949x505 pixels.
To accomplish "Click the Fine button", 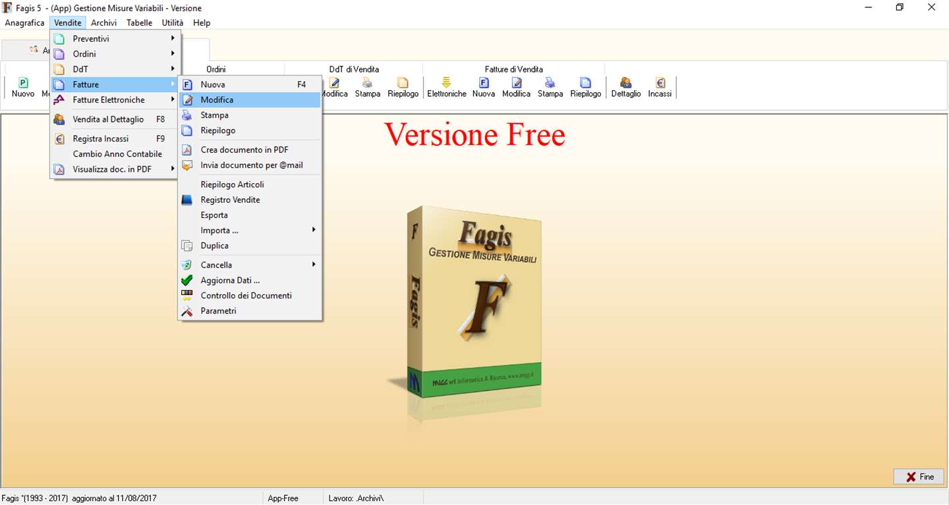I will coord(919,477).
